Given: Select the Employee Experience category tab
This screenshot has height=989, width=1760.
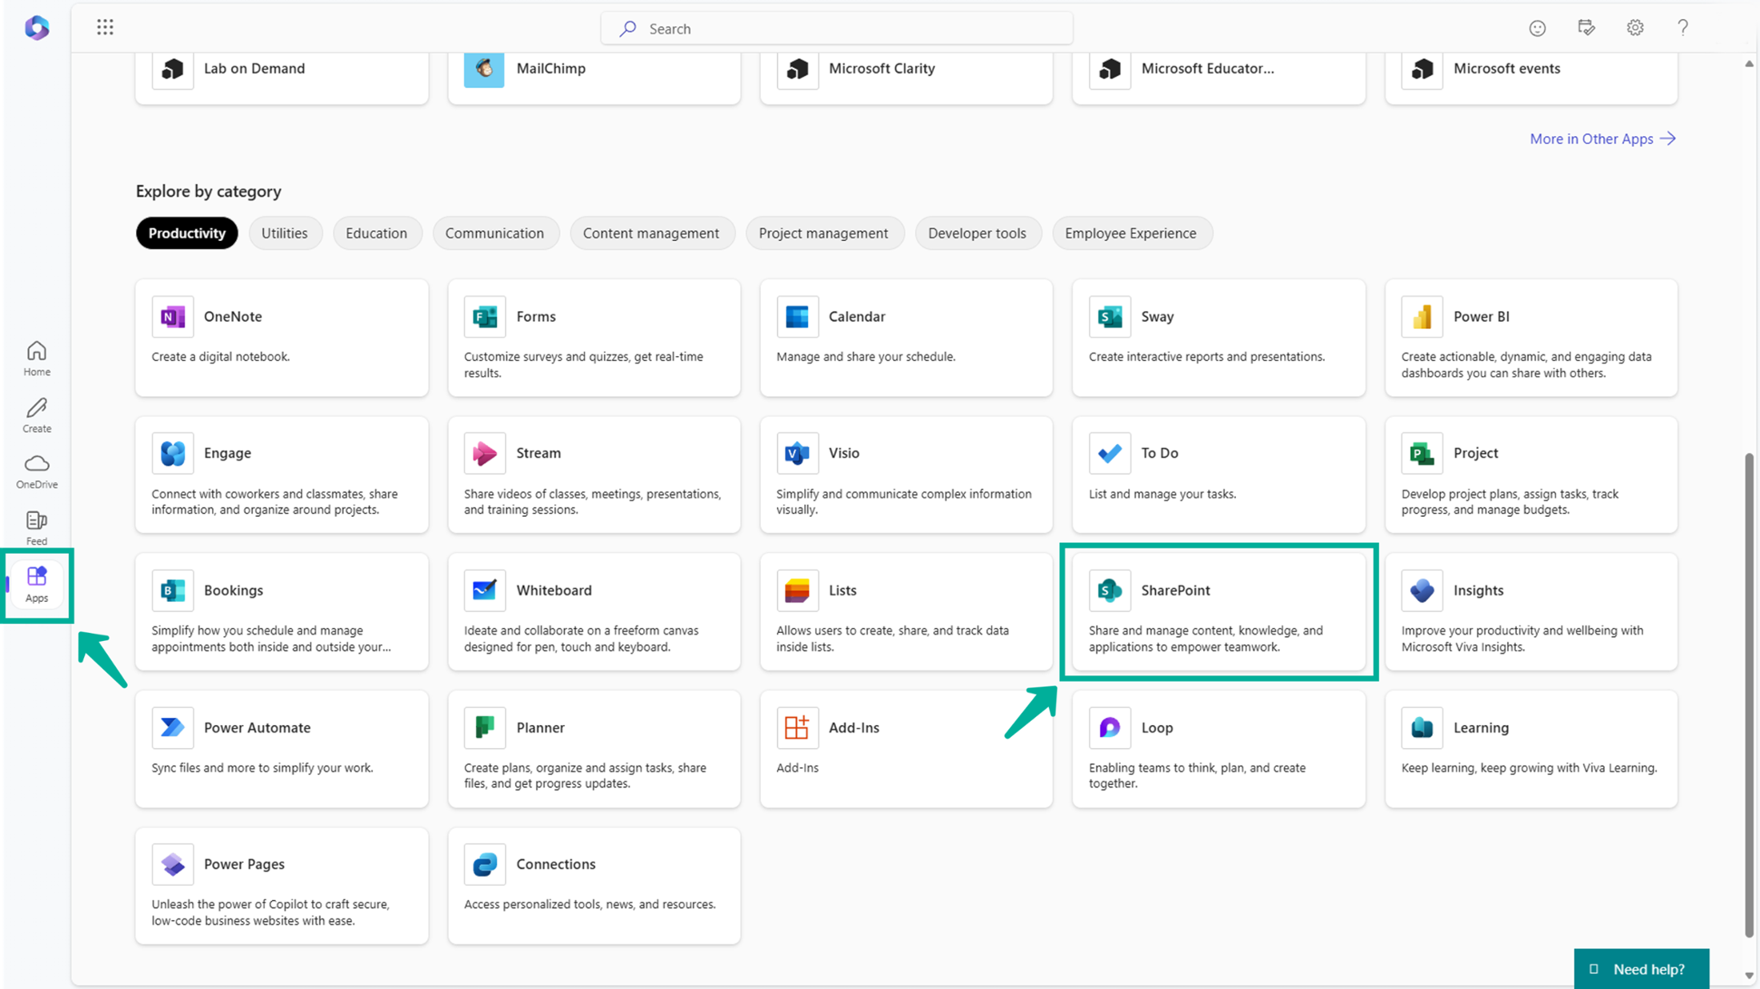Looking at the screenshot, I should [x=1130, y=232].
